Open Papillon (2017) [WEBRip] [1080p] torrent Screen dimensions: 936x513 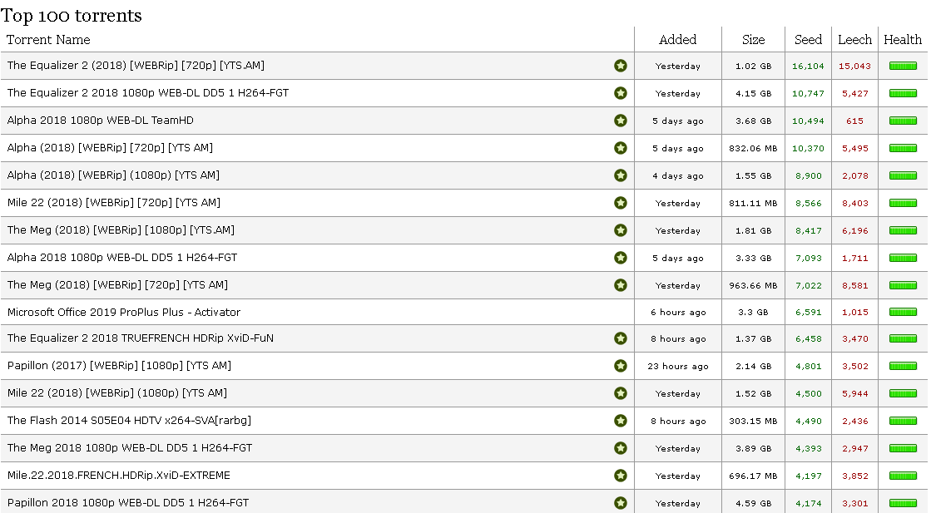pyautogui.click(x=119, y=366)
